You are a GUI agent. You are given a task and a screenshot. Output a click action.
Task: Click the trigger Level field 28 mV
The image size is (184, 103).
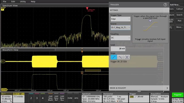point(118,49)
